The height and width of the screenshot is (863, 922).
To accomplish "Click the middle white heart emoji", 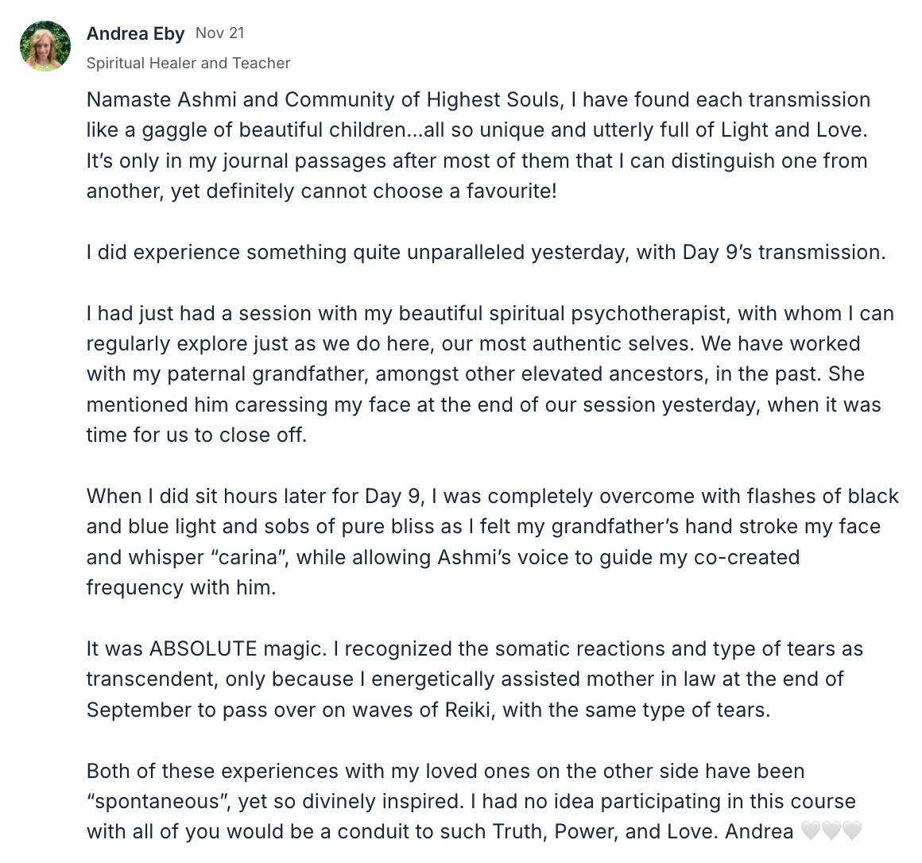I will pyautogui.click(x=831, y=831).
